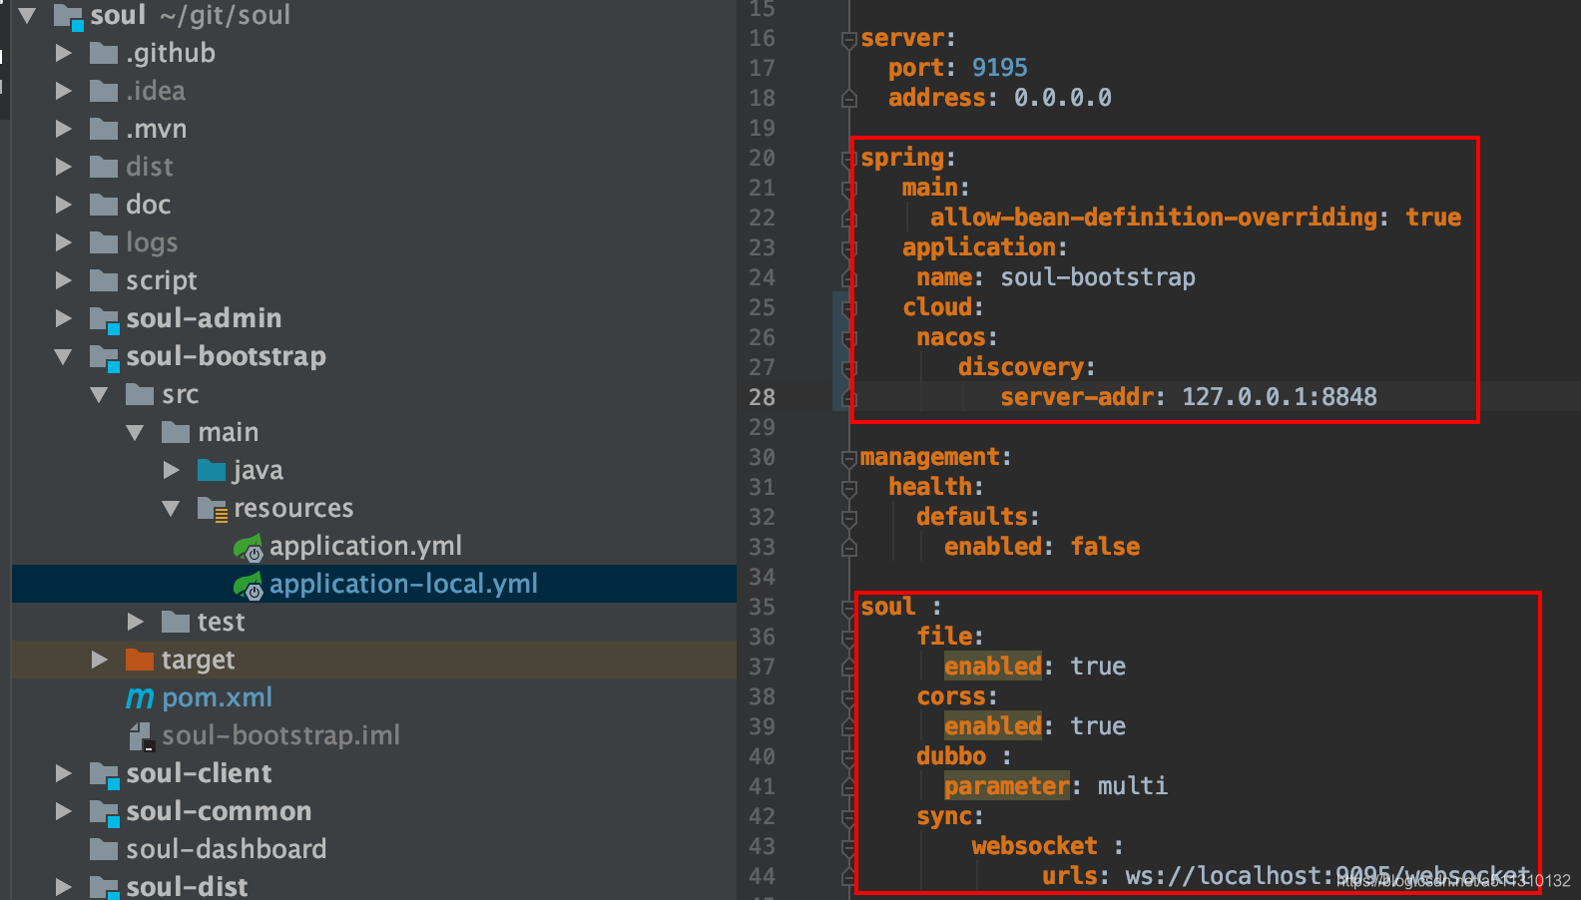
Task: Expand the .github folder arrow
Action: [x=64, y=53]
